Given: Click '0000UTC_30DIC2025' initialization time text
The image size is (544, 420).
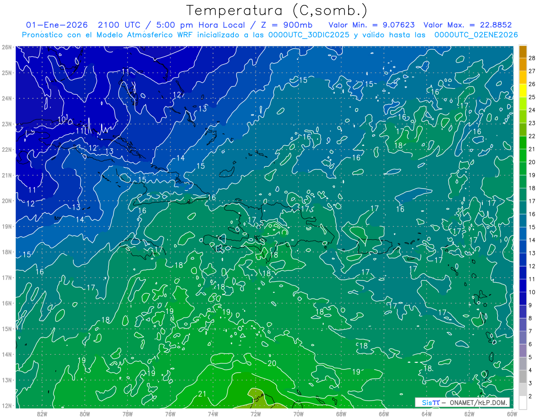Looking at the screenshot, I should click(309, 35).
